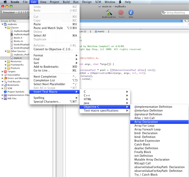The height and width of the screenshot is (177, 189).
Task: Click the Books.h header file icon
Action: pos(12,38)
